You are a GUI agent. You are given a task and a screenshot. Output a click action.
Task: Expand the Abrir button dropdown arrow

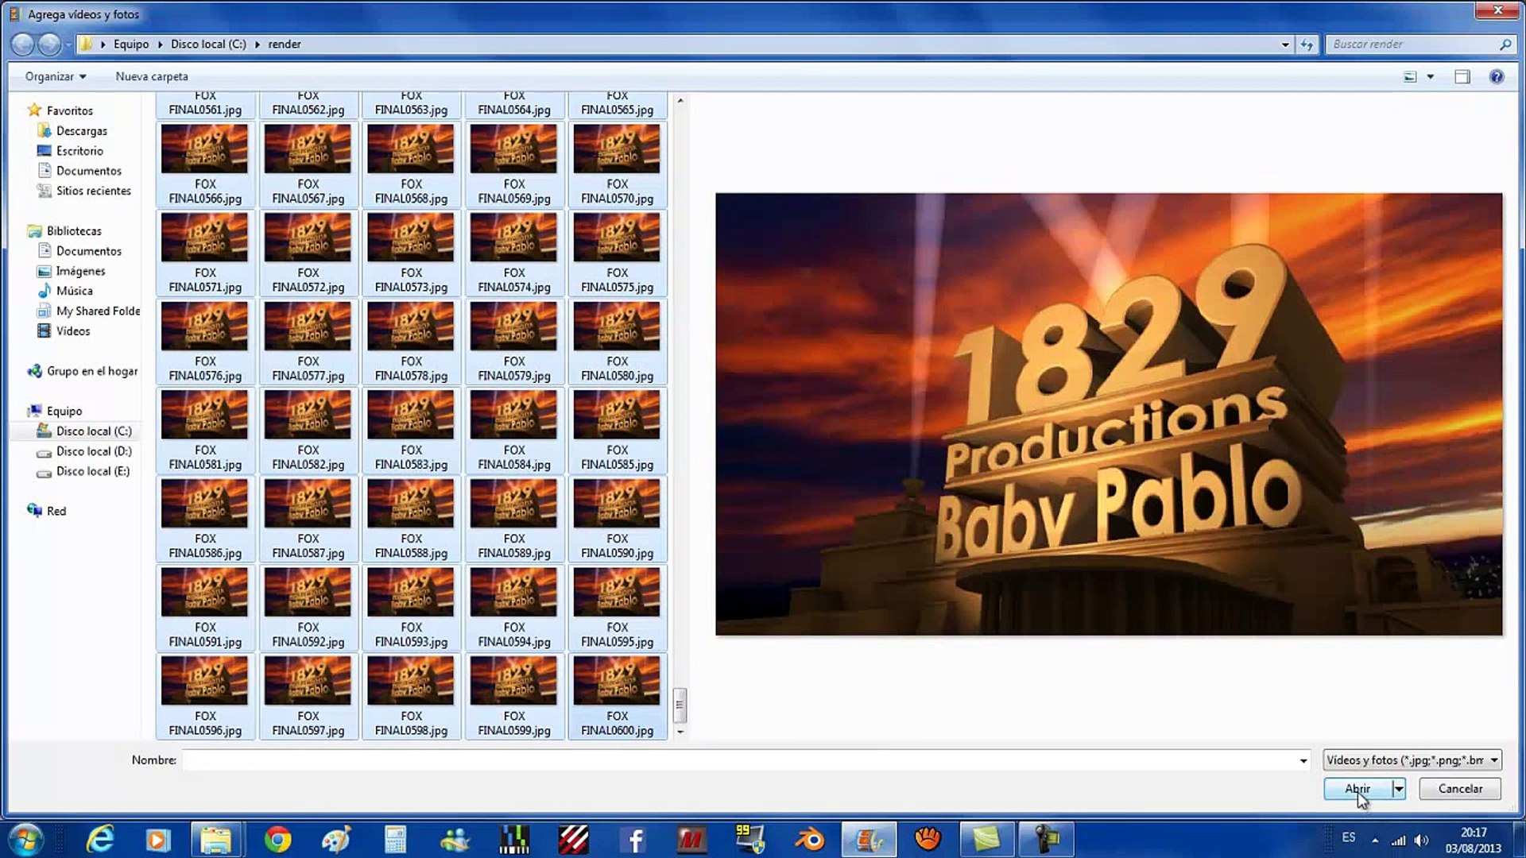click(x=1398, y=789)
